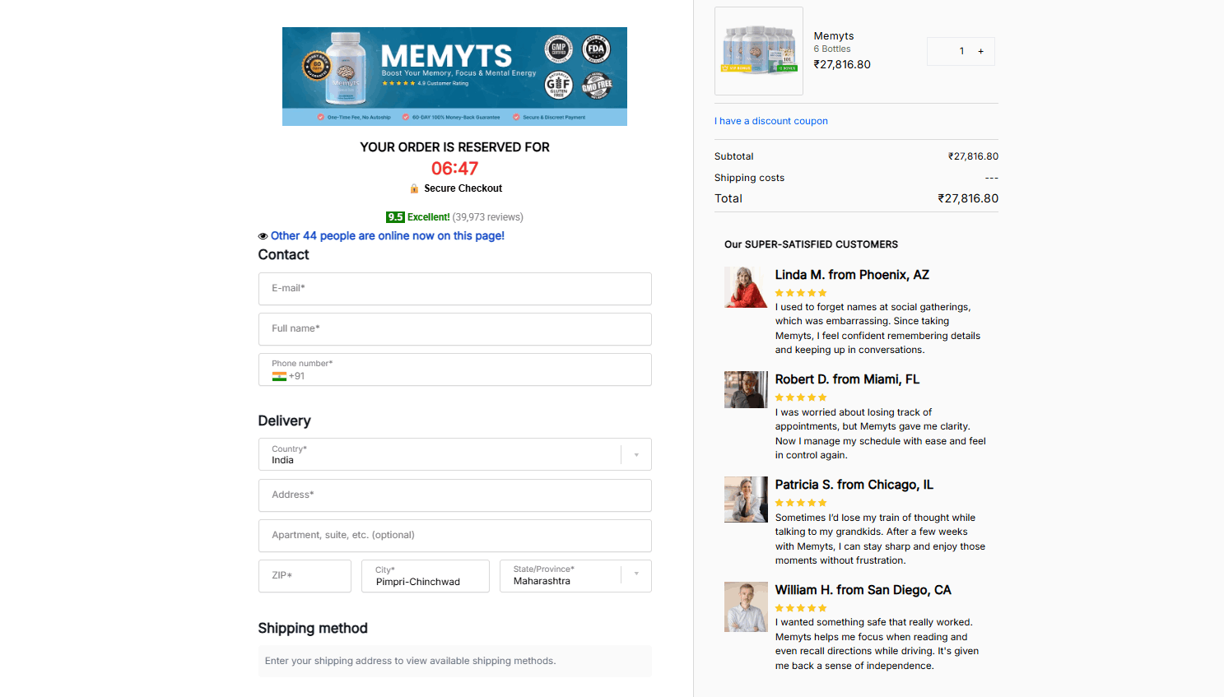Increase the bottle quantity with the plus button

tap(980, 50)
